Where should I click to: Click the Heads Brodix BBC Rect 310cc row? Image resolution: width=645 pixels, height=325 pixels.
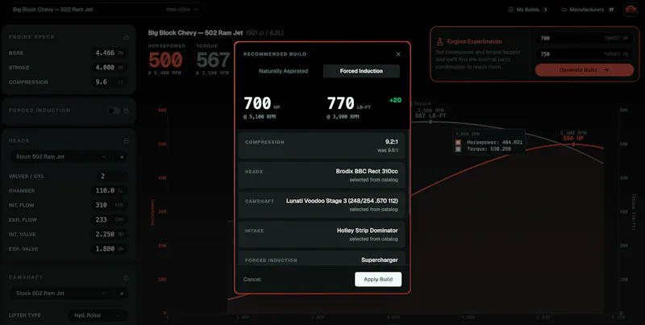(322, 175)
